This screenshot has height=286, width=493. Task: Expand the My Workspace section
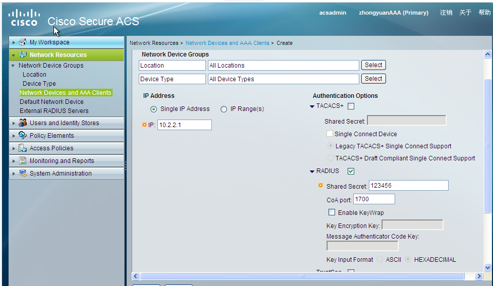tap(14, 42)
